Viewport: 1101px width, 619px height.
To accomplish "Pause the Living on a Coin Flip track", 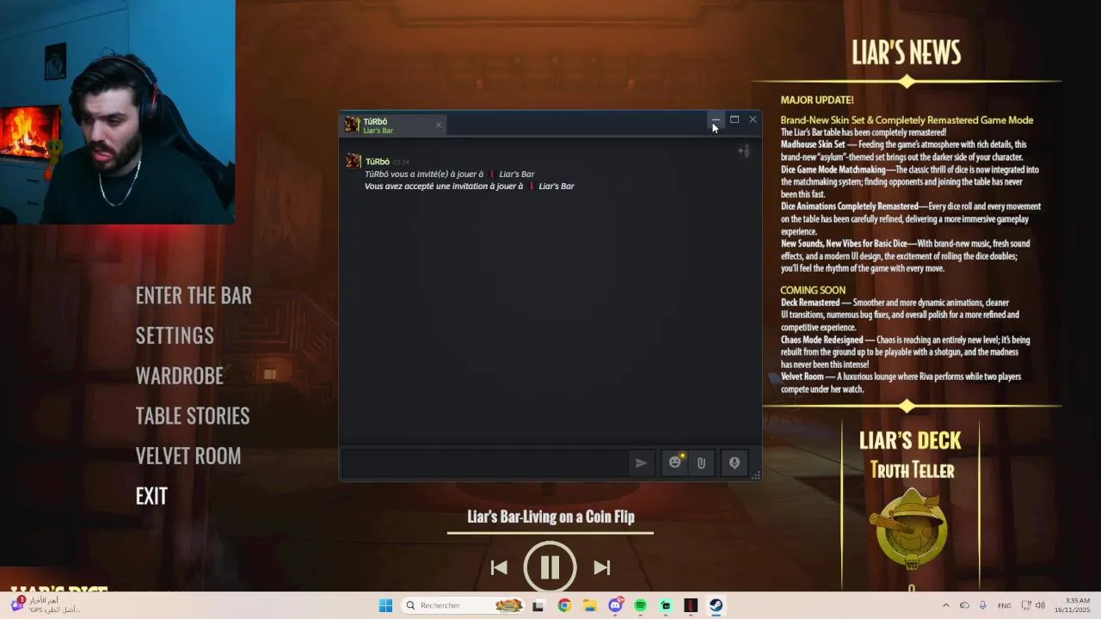I will [x=550, y=567].
